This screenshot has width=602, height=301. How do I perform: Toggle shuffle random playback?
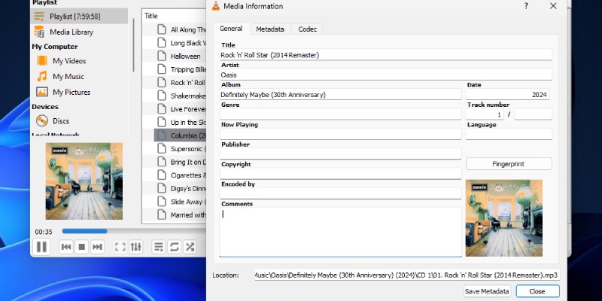pos(190,247)
